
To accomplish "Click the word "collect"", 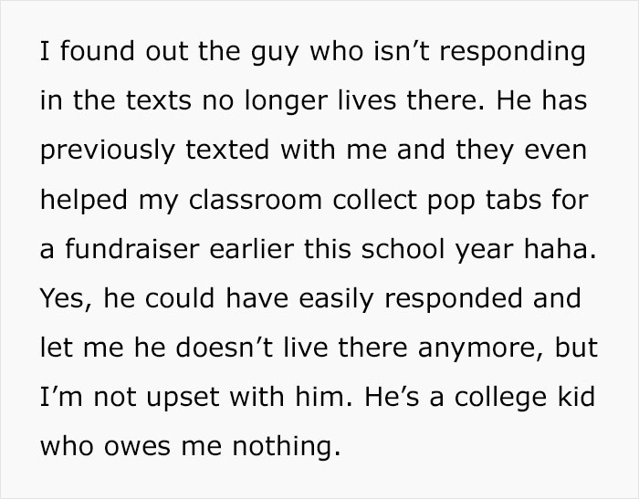I will (x=375, y=200).
